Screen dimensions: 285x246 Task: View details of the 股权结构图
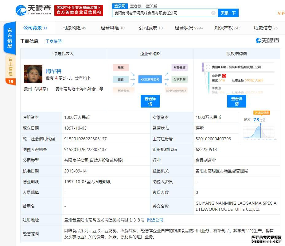tap(237, 101)
